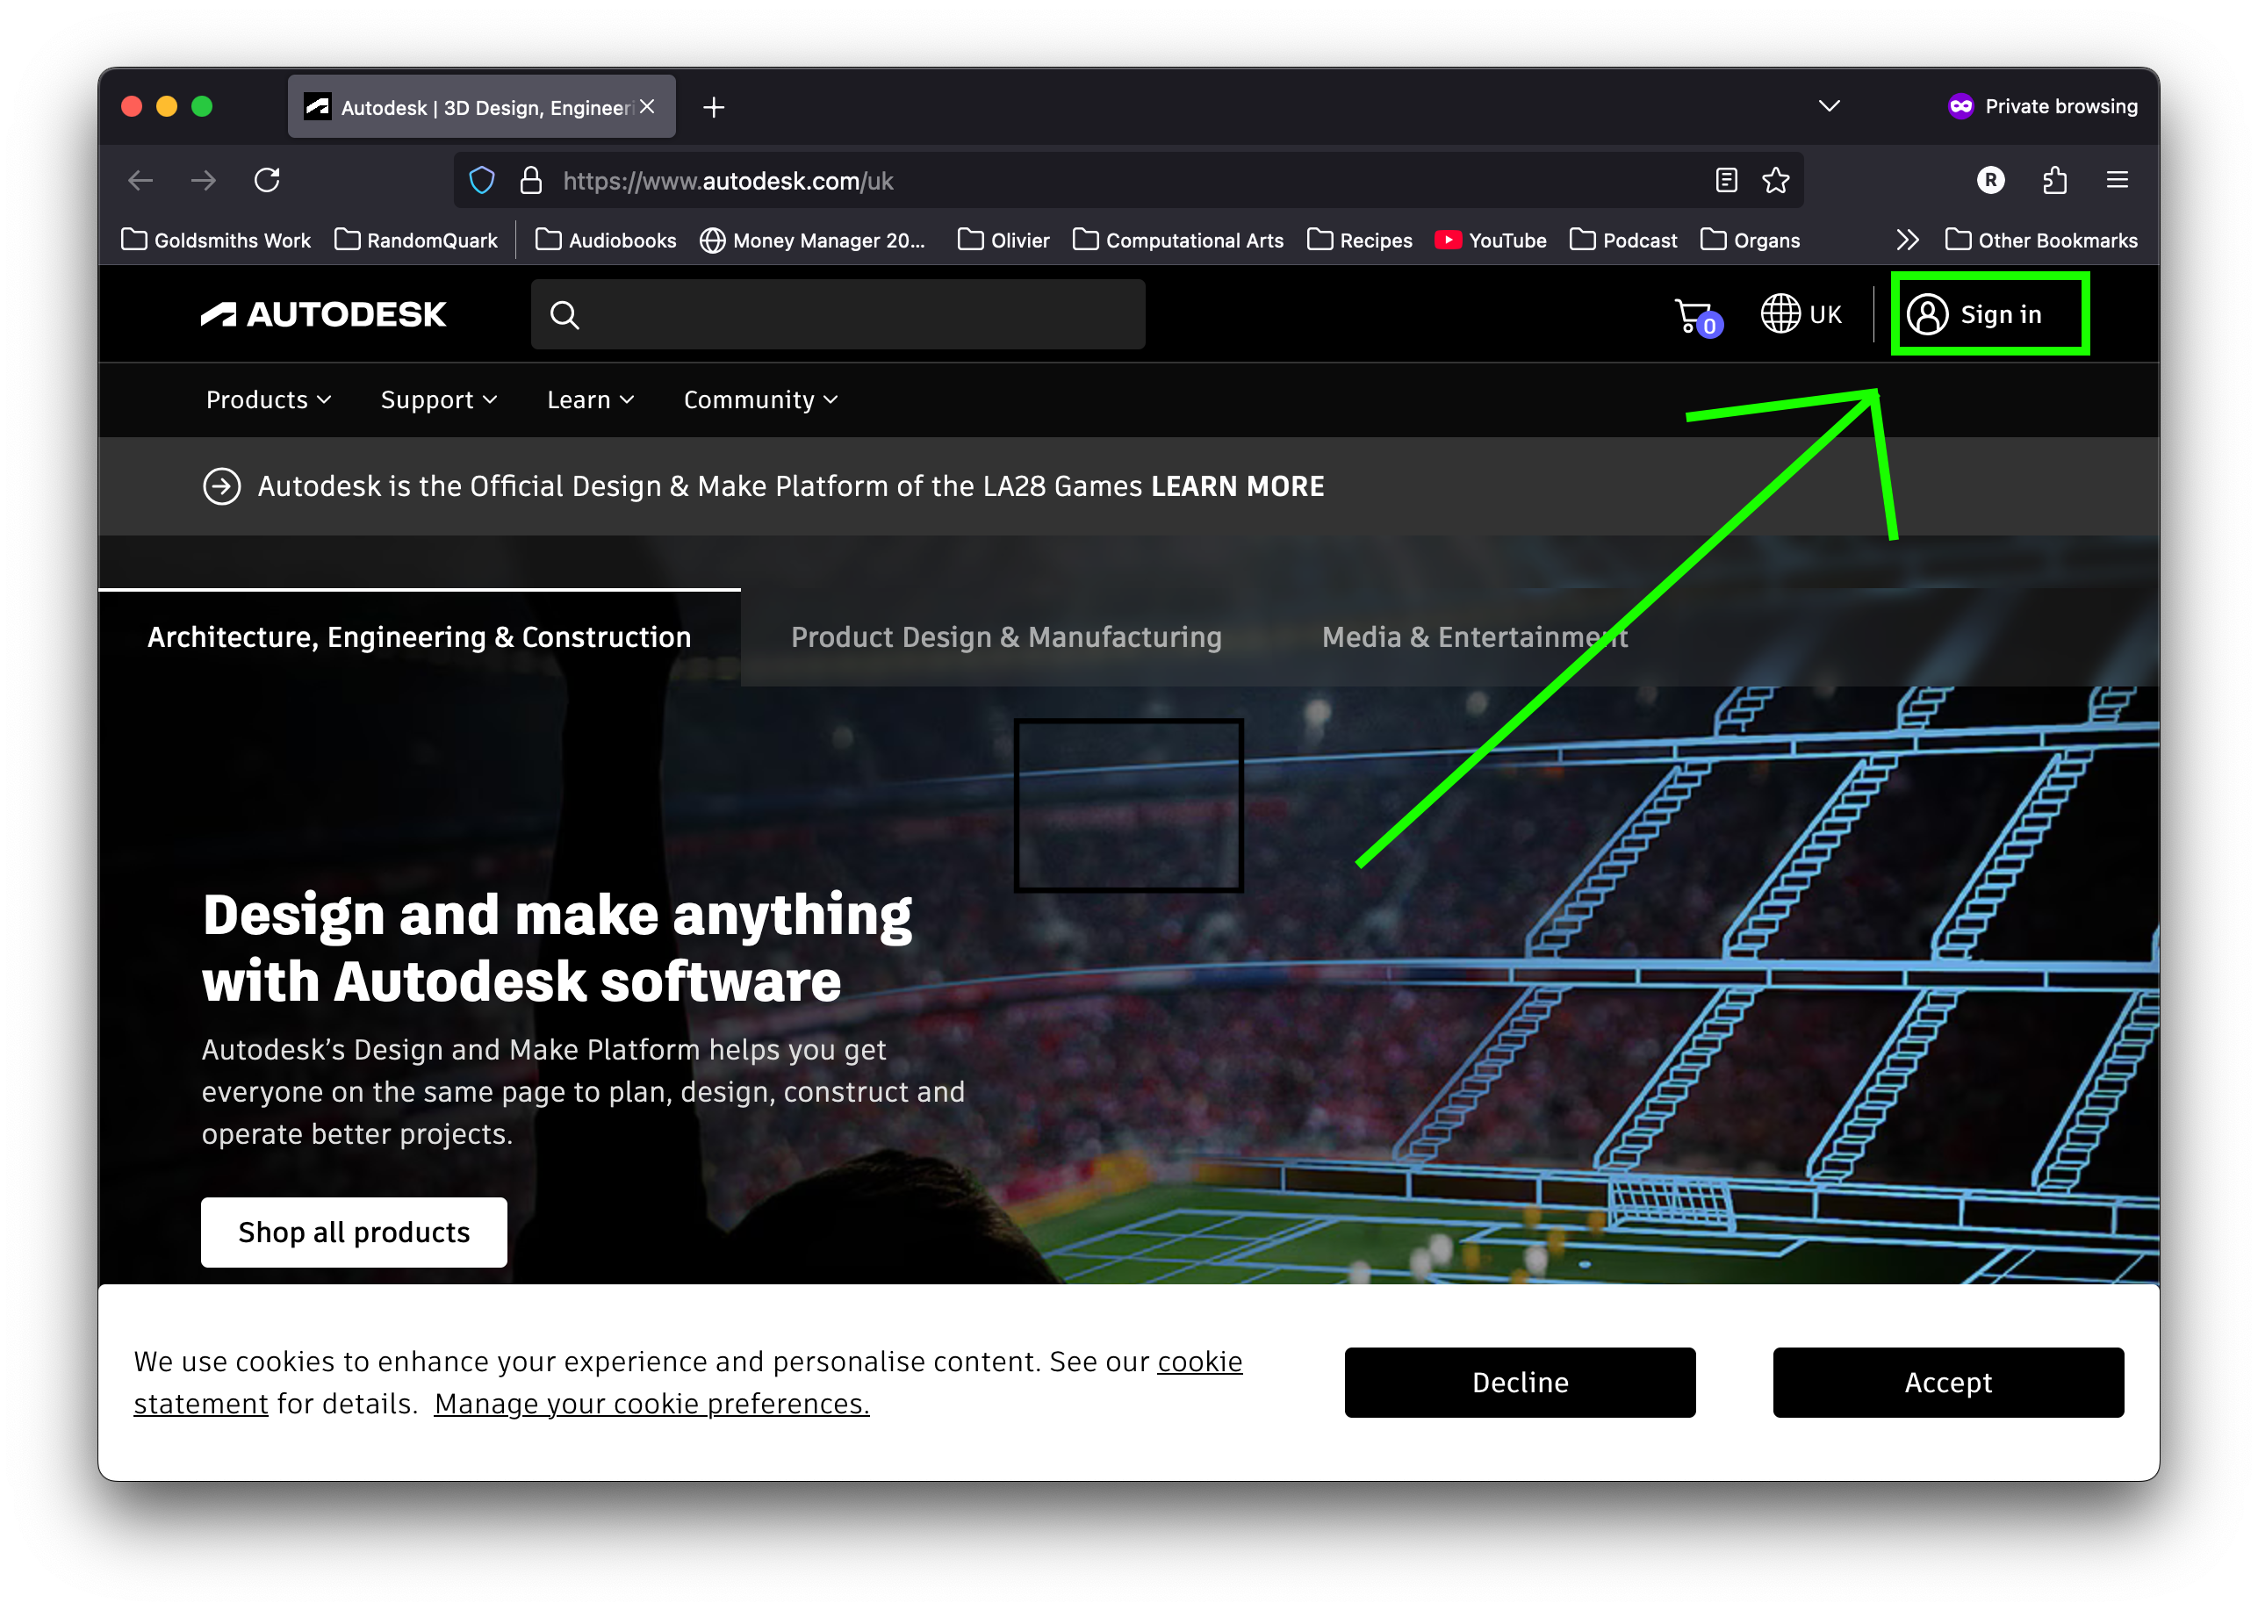Open the extensions puzzle icon
2258x1610 pixels.
point(2055,181)
